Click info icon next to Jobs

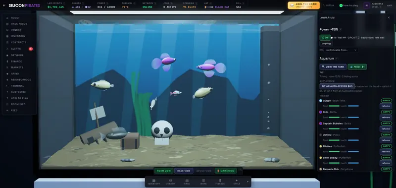(x=171, y=3)
